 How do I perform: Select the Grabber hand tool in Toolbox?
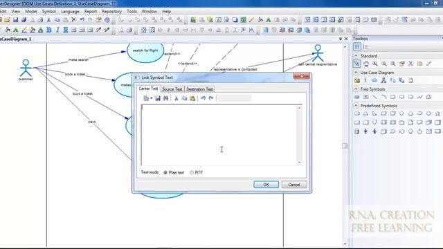click(366, 64)
